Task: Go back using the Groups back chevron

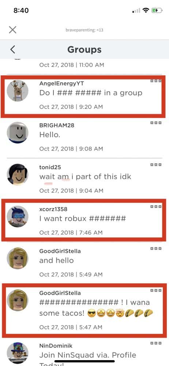Action: pos(12,49)
